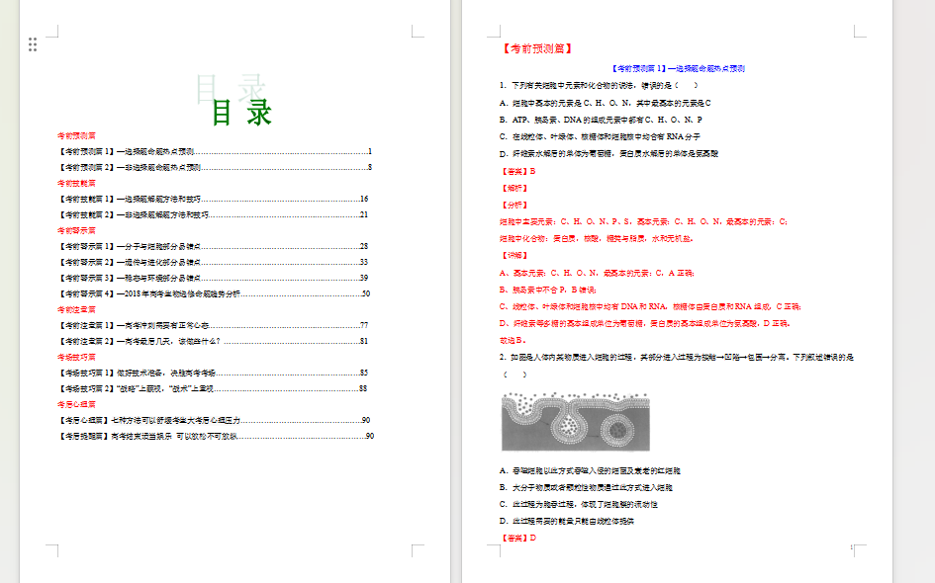
Task: Open contents entry 【考前技能篇 2】 page 21
Action: click(x=213, y=214)
